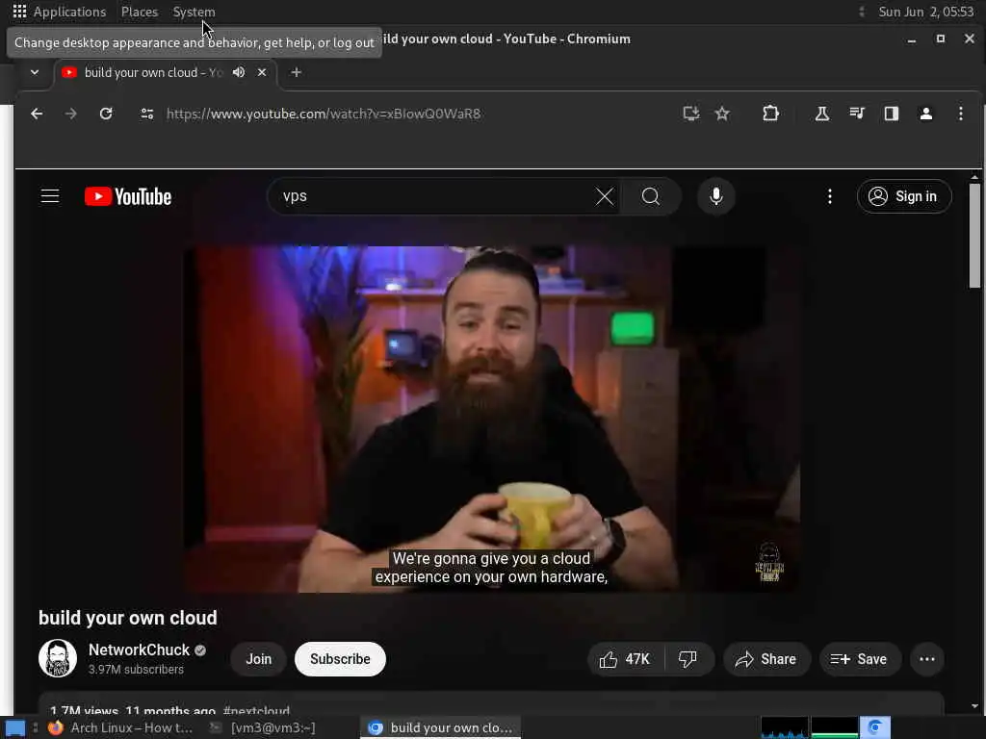The image size is (986, 739).
Task: Sign in to YouTube
Action: [903, 196]
